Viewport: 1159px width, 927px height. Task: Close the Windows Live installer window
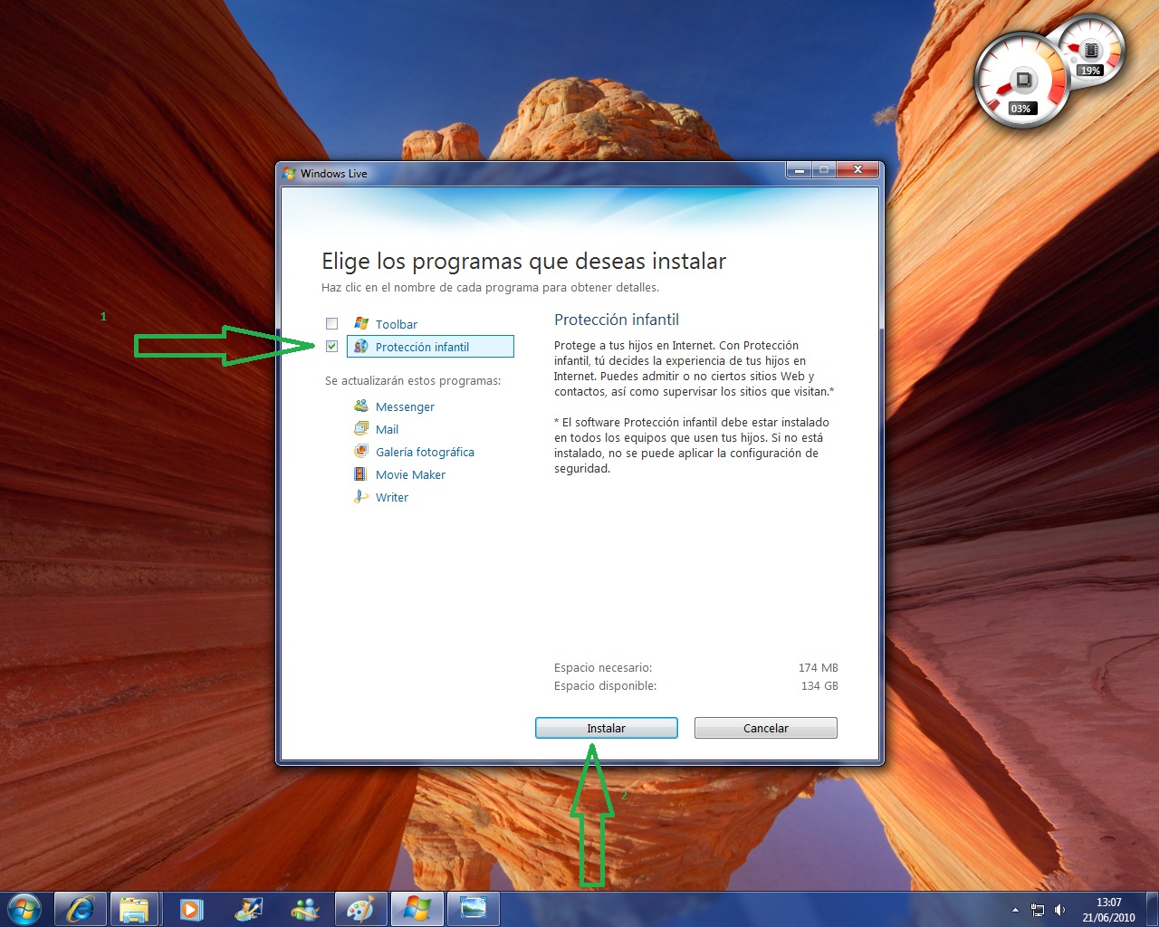click(858, 169)
